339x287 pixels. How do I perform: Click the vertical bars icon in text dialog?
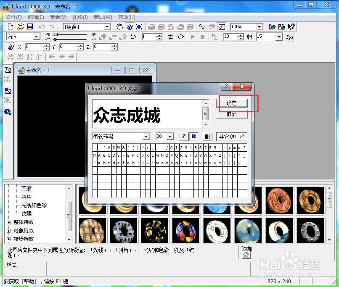click(207, 137)
